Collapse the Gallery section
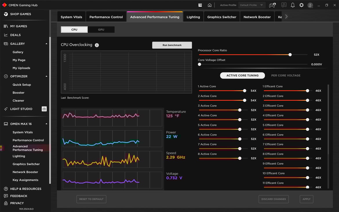This screenshot has height=212, width=339. pos(46,44)
